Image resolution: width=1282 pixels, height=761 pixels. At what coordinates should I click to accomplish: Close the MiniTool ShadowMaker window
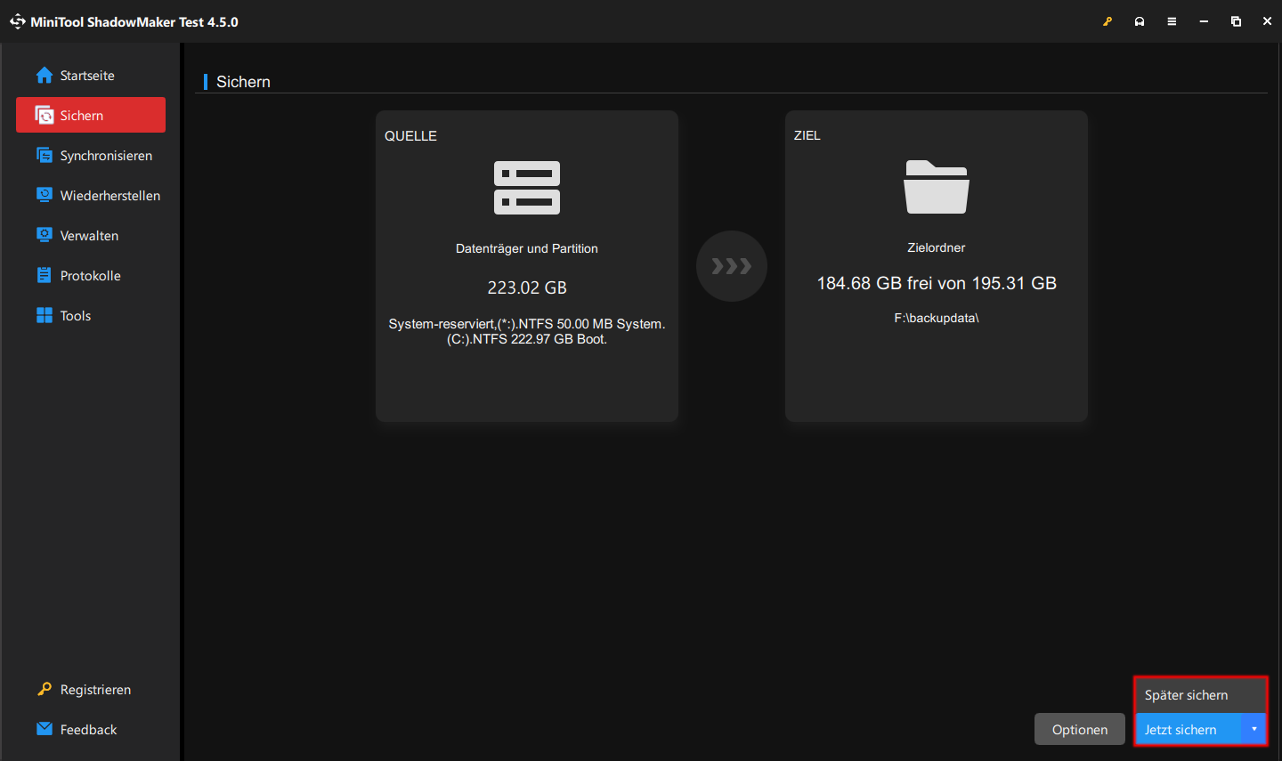pyautogui.click(x=1267, y=21)
